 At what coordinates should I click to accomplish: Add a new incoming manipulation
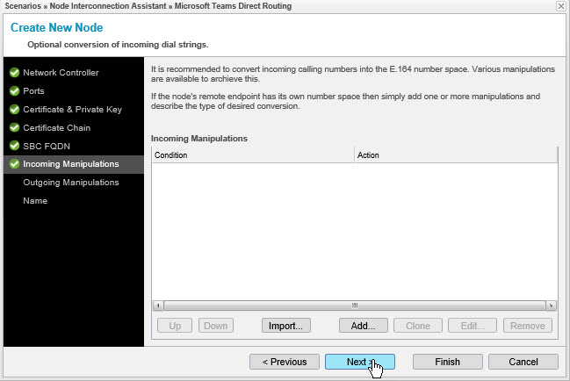pyautogui.click(x=357, y=326)
